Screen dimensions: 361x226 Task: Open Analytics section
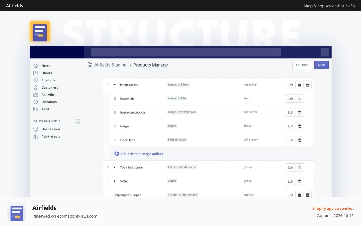click(48, 95)
